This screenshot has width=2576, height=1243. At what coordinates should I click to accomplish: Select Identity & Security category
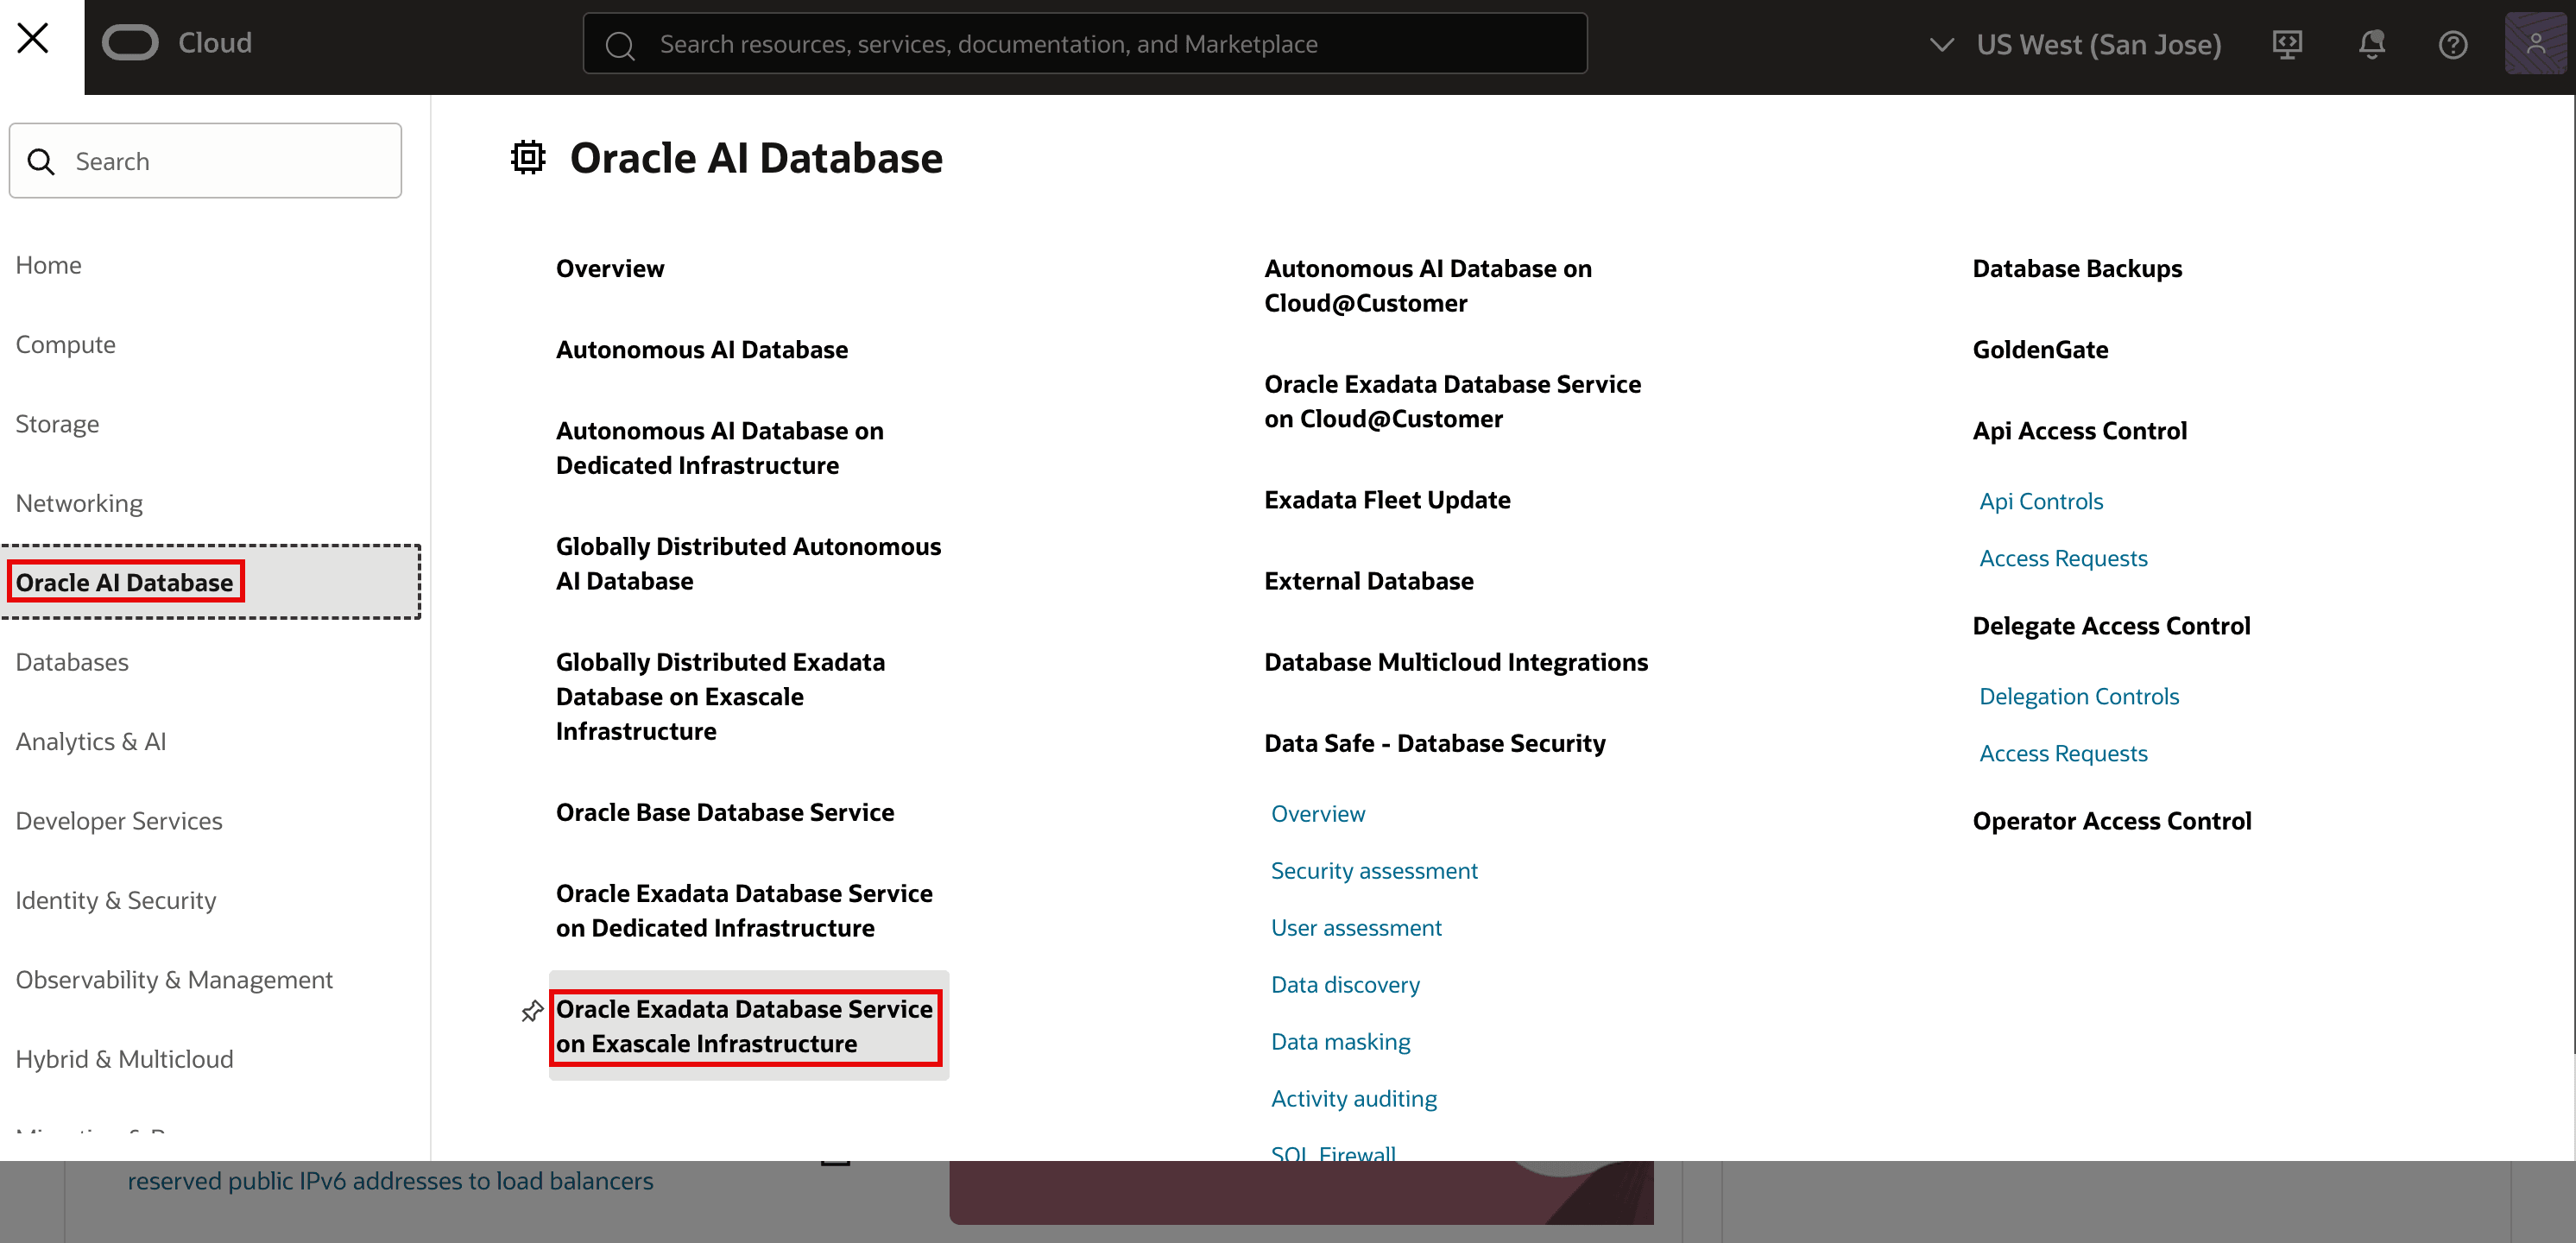pyautogui.click(x=116, y=900)
